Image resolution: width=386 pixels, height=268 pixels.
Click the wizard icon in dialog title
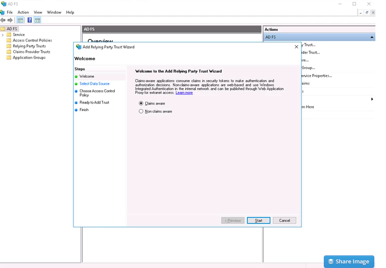[79, 46]
